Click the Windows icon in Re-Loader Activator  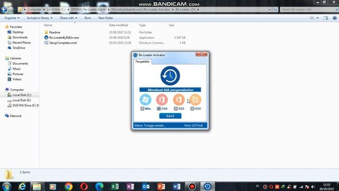click(x=146, y=100)
